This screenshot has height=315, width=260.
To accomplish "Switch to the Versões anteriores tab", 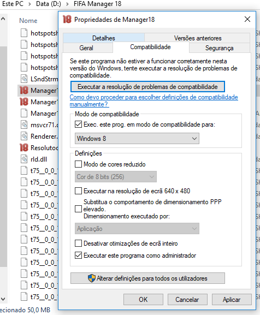I will [x=198, y=38].
